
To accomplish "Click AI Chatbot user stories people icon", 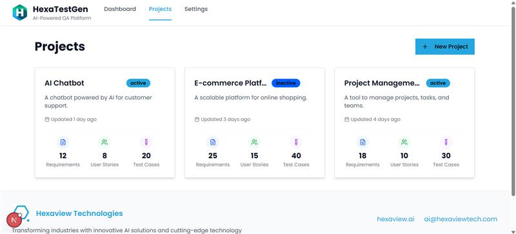I will (x=104, y=142).
